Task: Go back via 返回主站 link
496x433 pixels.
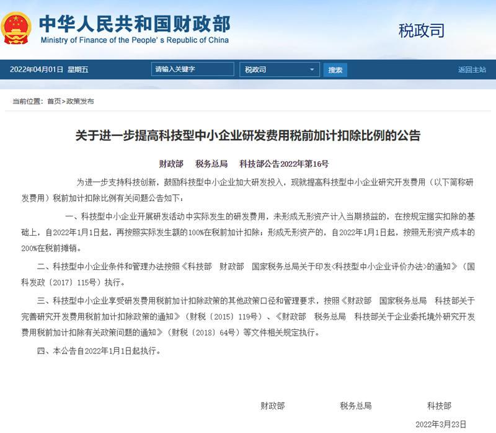Action: pyautogui.click(x=472, y=69)
